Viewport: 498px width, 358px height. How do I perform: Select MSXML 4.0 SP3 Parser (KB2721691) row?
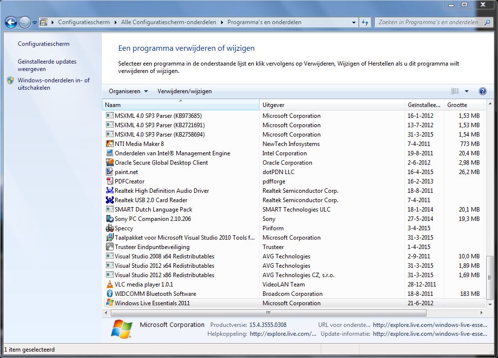[x=294, y=125]
